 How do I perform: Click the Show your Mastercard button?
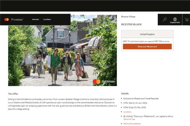(x=147, y=47)
